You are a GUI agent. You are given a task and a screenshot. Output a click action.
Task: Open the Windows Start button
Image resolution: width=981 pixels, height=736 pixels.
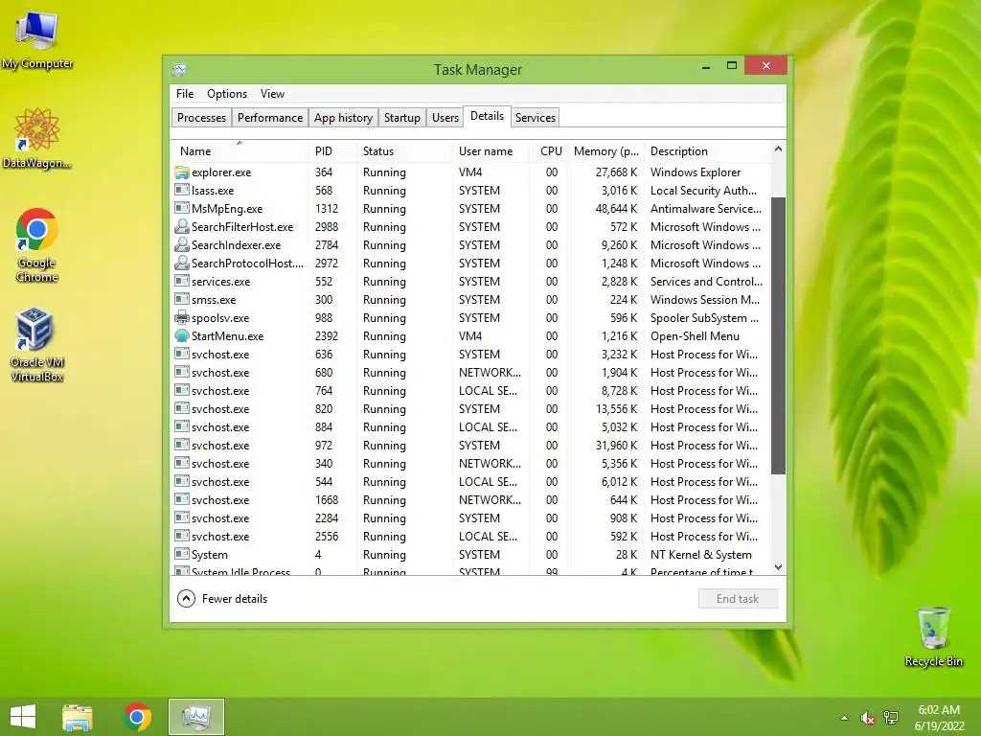[x=23, y=717]
